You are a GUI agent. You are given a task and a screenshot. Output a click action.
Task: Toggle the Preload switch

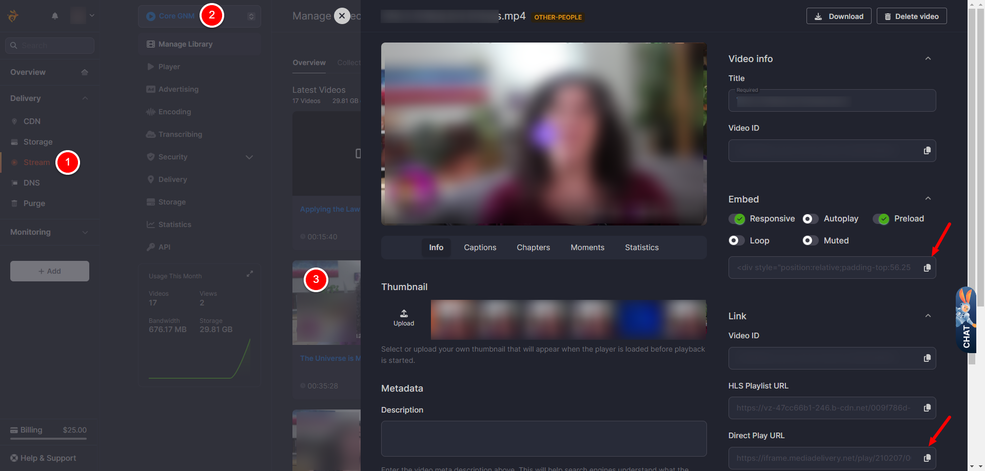[881, 219]
